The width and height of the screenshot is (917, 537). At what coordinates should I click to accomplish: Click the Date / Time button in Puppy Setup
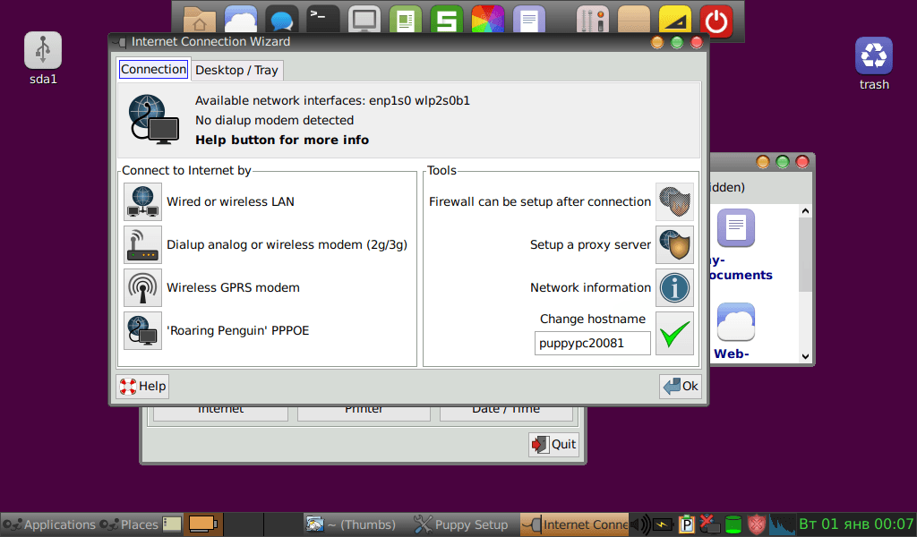click(x=506, y=412)
